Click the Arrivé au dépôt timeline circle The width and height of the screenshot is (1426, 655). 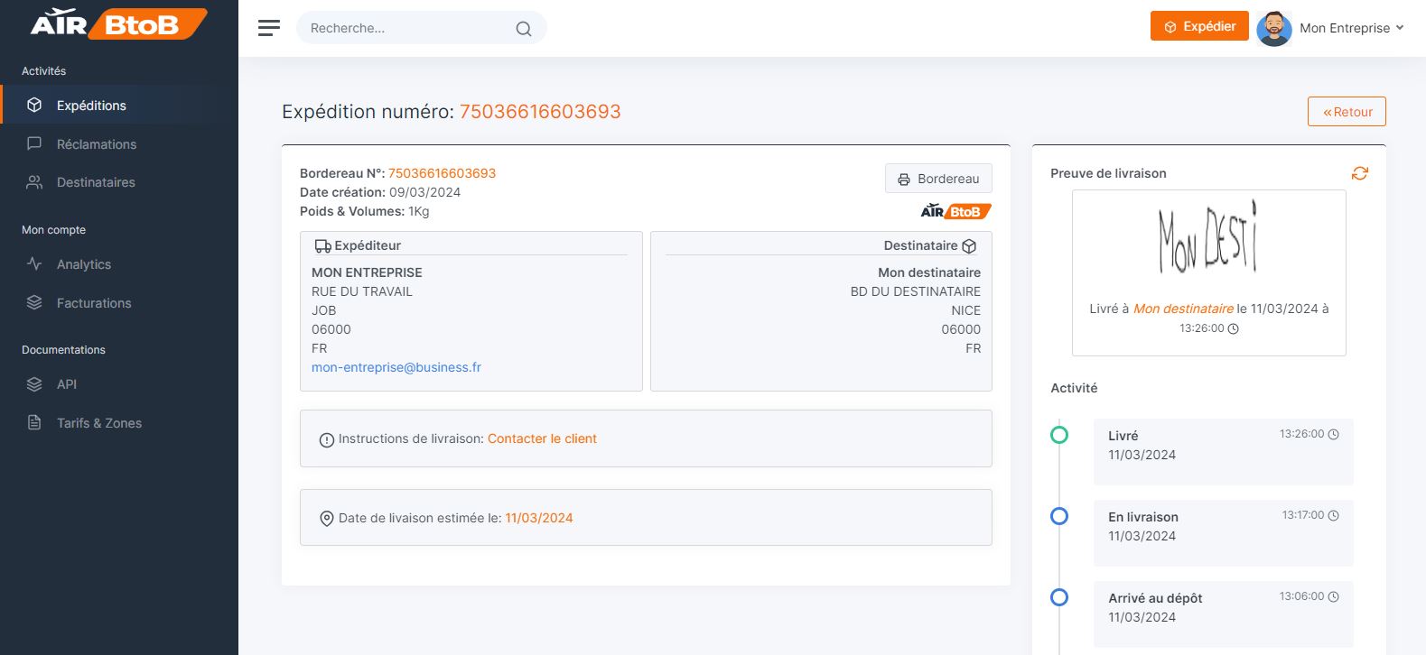[x=1059, y=597]
